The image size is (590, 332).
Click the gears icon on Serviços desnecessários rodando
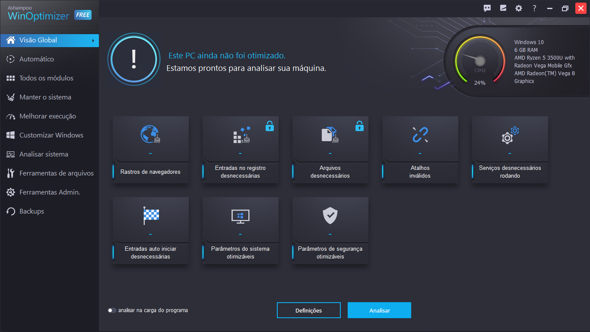pyautogui.click(x=510, y=135)
